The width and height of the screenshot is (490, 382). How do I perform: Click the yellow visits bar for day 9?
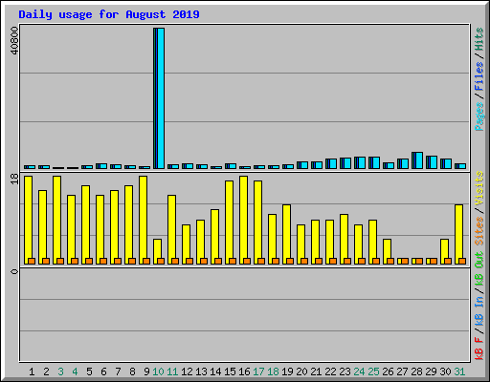click(143, 220)
